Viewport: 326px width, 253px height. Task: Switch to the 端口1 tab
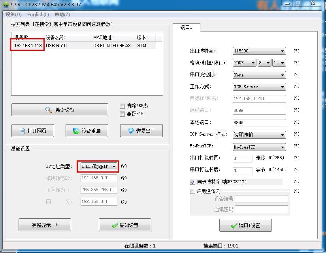(186, 27)
